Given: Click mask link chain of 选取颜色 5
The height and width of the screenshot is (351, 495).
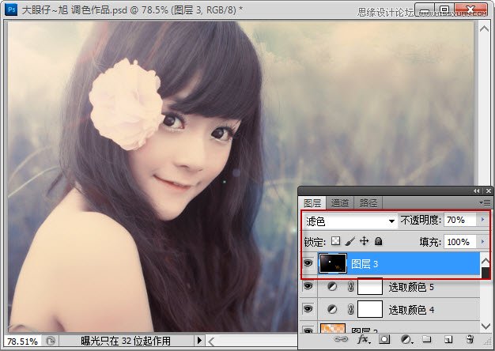Looking at the screenshot, I should [350, 287].
